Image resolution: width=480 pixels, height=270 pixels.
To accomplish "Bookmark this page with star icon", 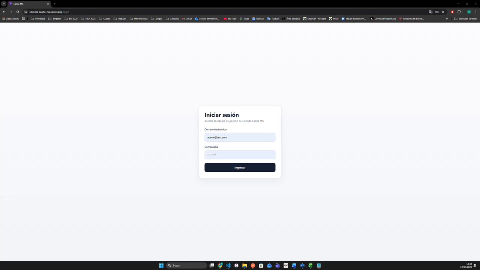I will tap(443, 12).
